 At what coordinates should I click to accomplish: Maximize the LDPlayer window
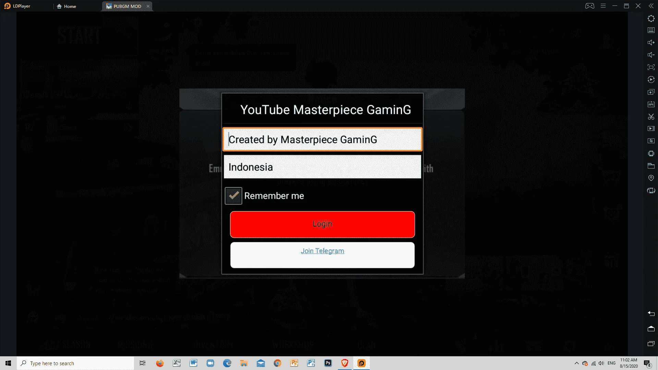coord(626,6)
